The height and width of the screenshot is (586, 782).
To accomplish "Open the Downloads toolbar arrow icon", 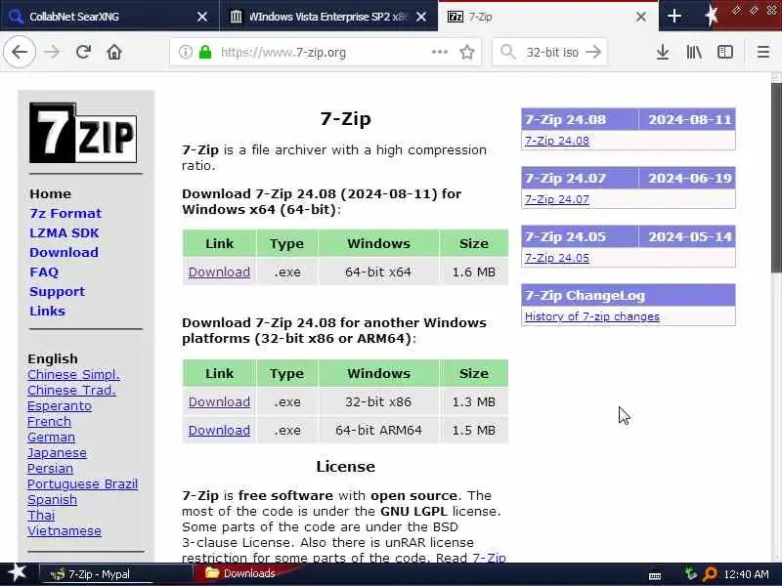I will [x=663, y=52].
